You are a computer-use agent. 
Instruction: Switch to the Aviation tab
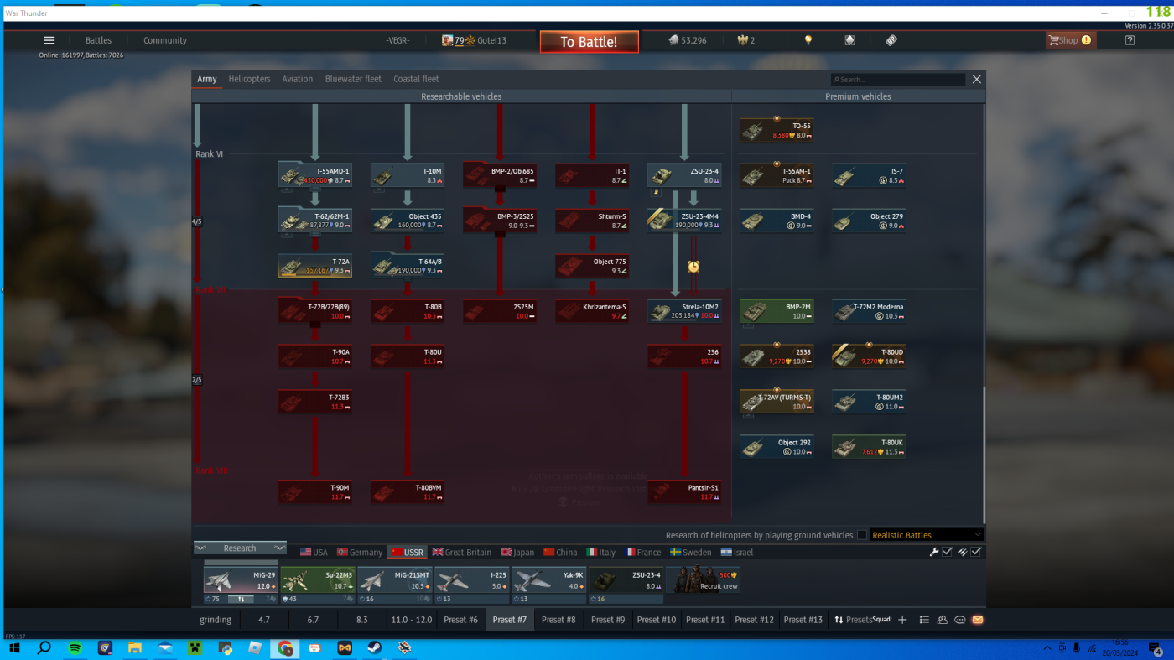(297, 79)
